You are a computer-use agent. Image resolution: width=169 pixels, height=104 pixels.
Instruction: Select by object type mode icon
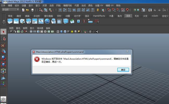coord(46,10)
